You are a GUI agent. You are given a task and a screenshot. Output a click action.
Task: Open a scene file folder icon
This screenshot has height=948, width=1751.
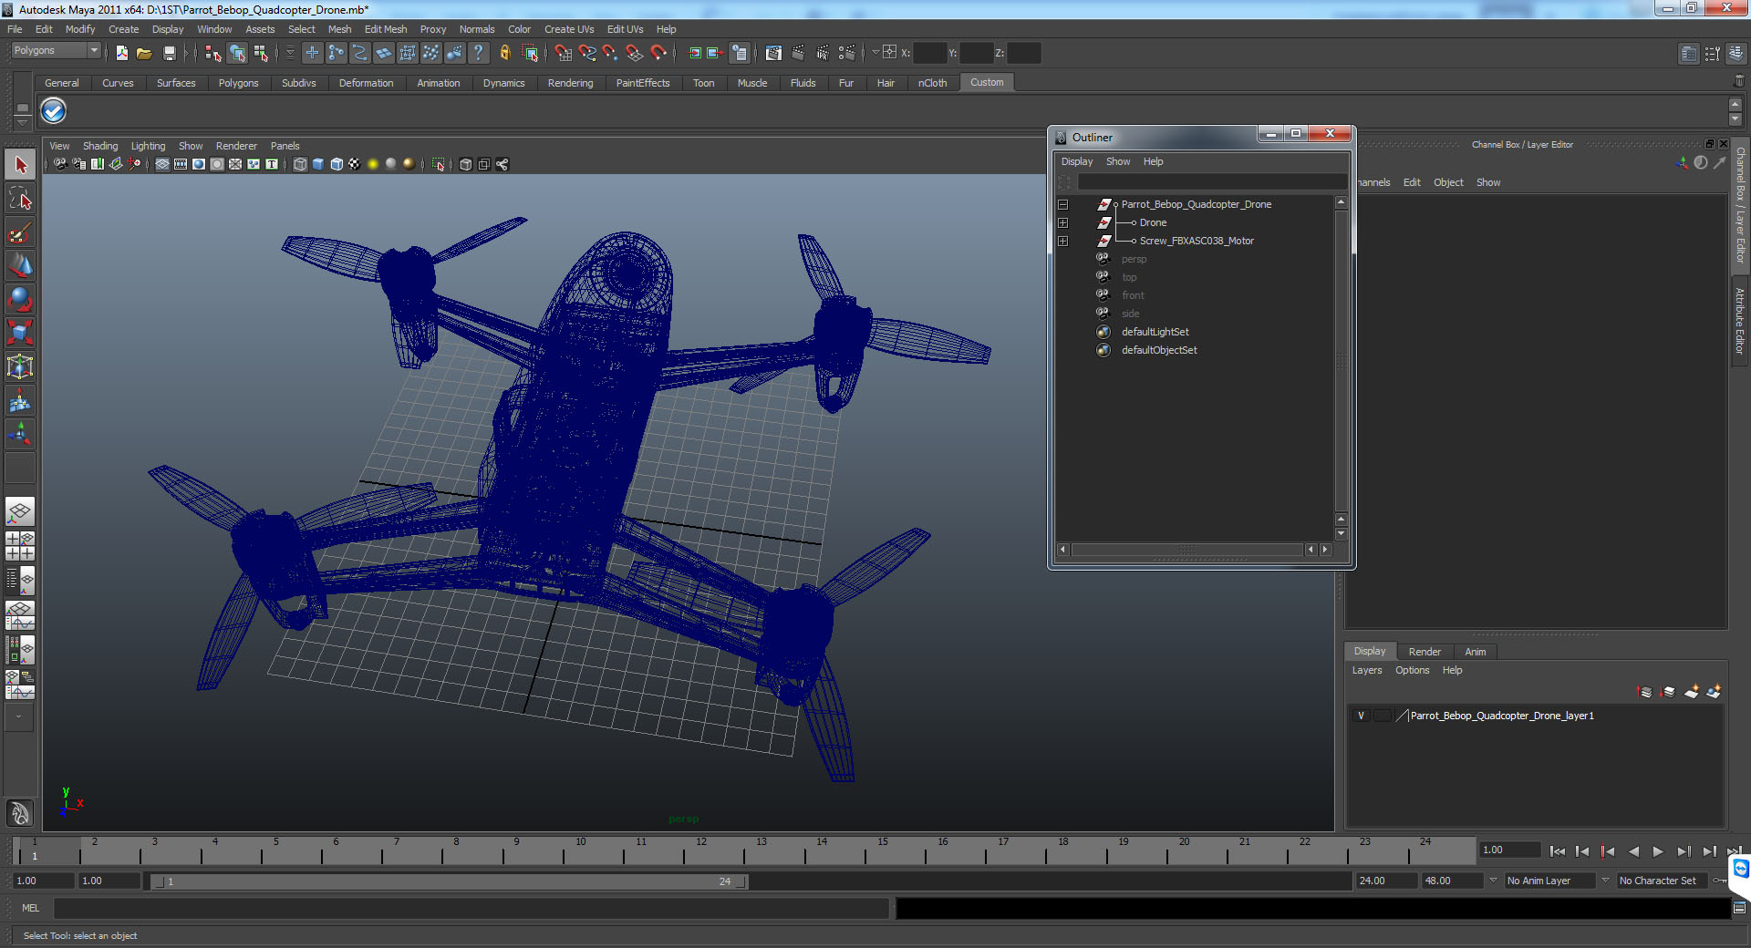click(144, 53)
